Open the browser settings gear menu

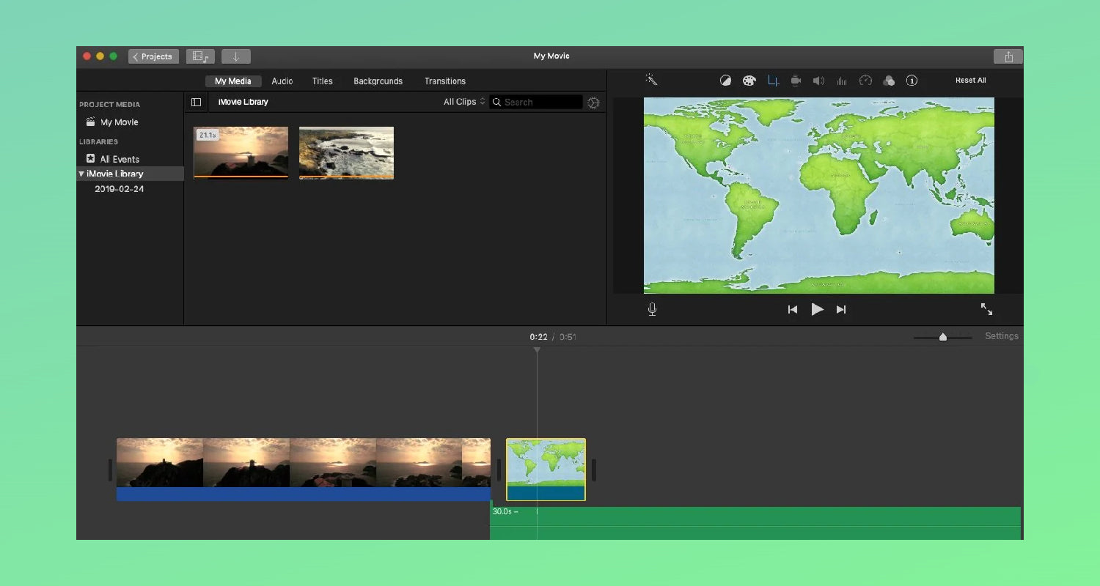pyautogui.click(x=593, y=103)
